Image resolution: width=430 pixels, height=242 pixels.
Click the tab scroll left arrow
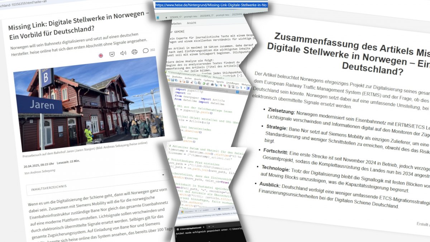coord(166,17)
